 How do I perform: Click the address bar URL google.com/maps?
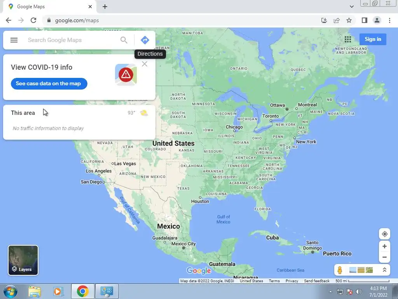tap(77, 21)
